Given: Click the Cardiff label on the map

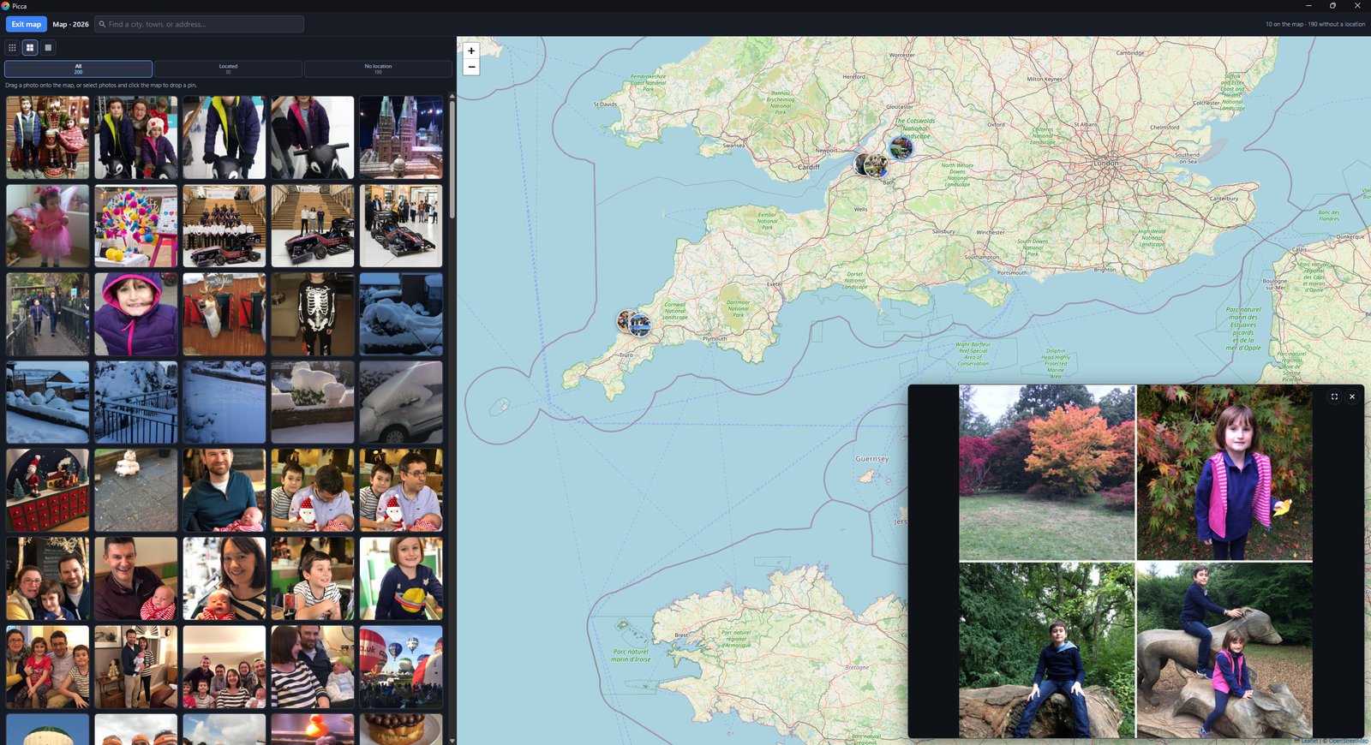Looking at the screenshot, I should point(809,167).
